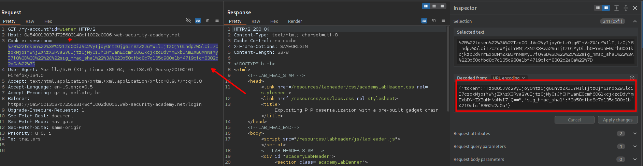Expand the Request query parameters section
The image size is (643, 166).
click(635, 147)
